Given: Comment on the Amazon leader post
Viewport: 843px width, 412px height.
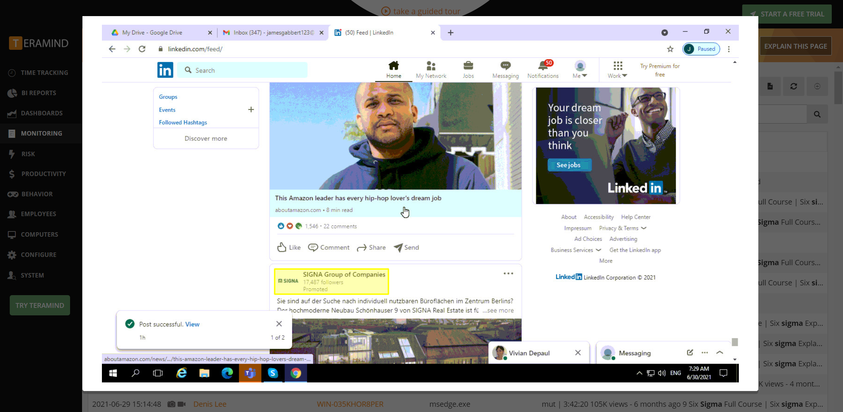Looking at the screenshot, I should pos(329,247).
